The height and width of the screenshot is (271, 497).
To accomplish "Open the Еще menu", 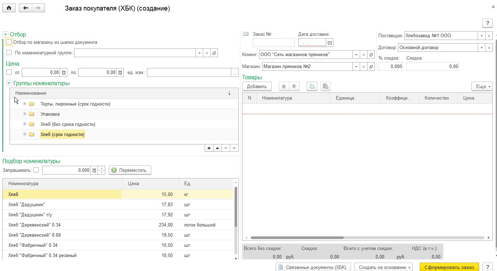I will click(482, 86).
